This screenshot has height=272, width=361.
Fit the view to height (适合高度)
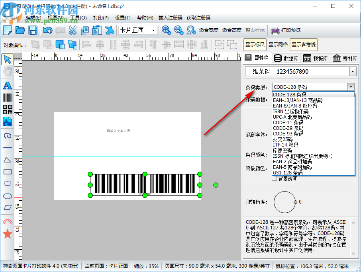tap(232, 30)
